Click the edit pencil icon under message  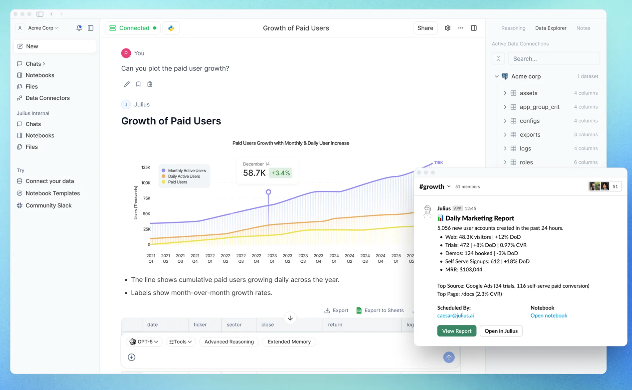127,84
